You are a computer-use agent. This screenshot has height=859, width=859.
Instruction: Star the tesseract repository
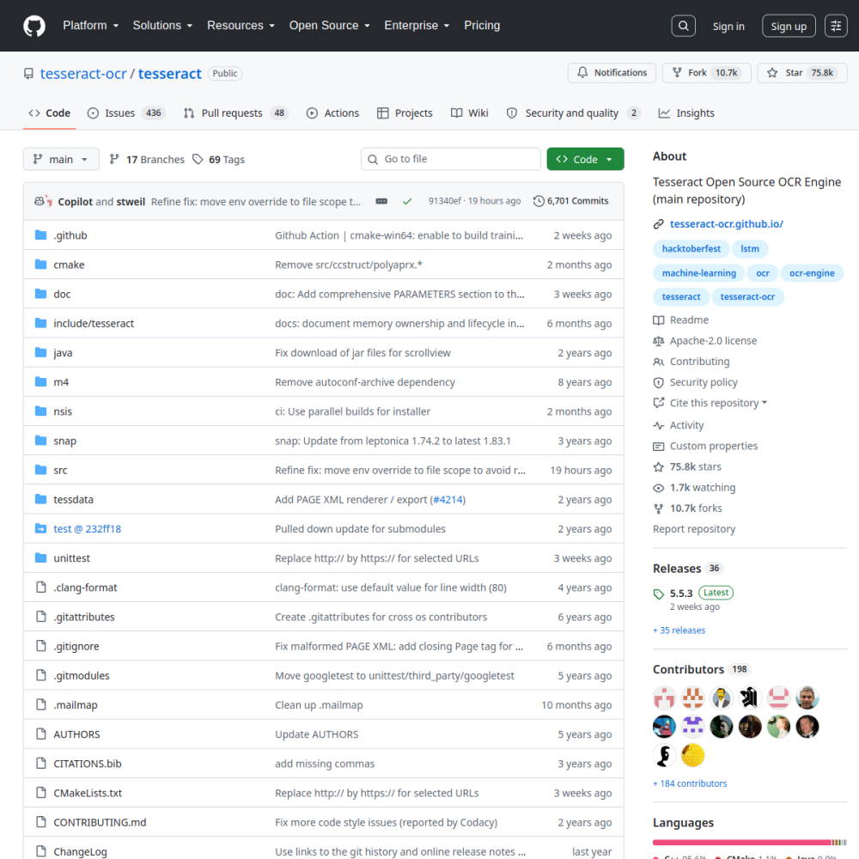pos(802,73)
